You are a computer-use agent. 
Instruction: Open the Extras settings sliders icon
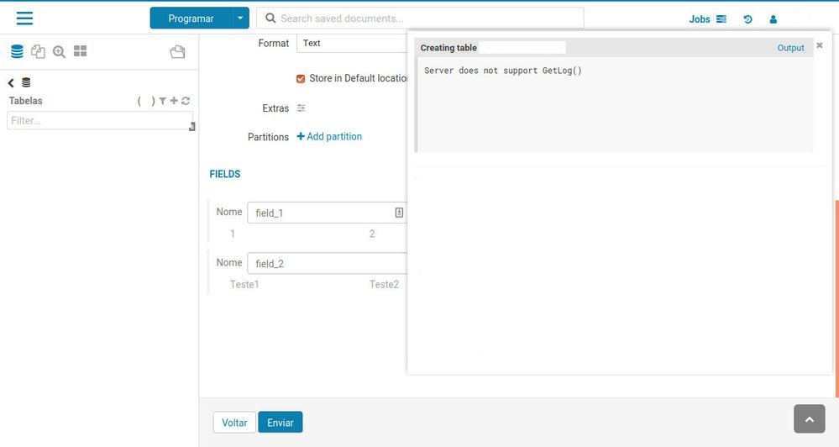pyautogui.click(x=302, y=108)
